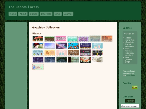Click the 'Graphics Collection!' heading
The width and height of the screenshot is (146, 109).
point(46,27)
